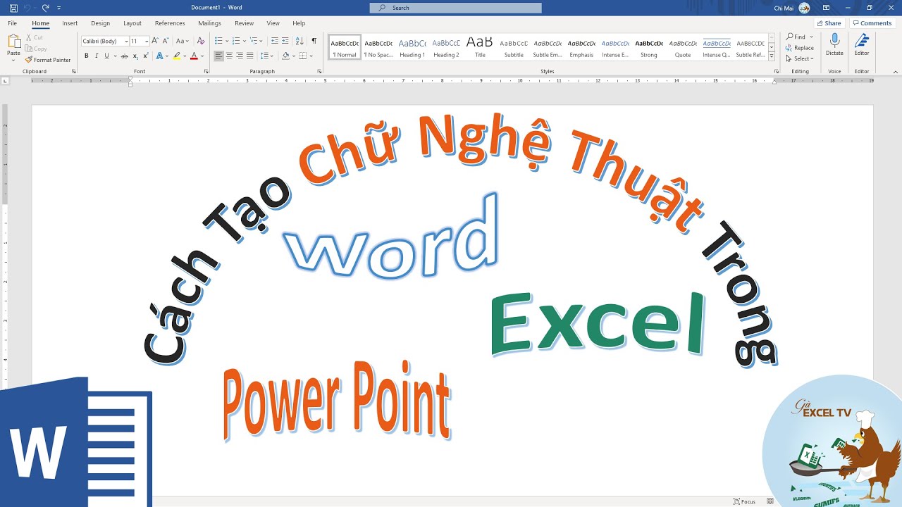Image resolution: width=902 pixels, height=507 pixels.
Task: Switch to the Layout tab
Action: pyautogui.click(x=132, y=23)
